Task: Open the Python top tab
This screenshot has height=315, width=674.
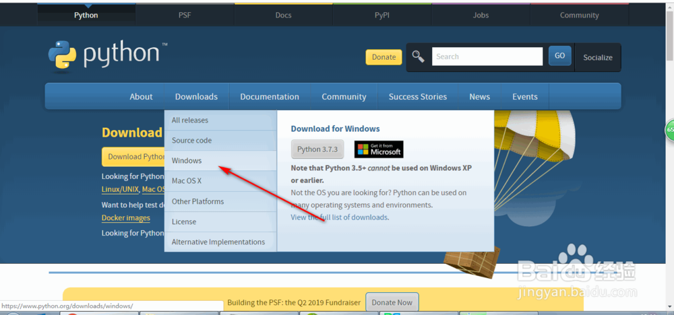Action: coord(86,15)
